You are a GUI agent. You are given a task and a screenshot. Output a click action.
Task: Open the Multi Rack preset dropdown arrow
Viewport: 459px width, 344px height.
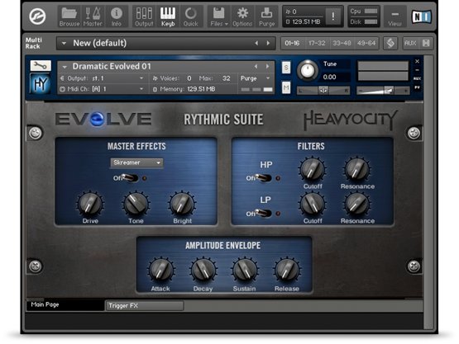point(64,44)
